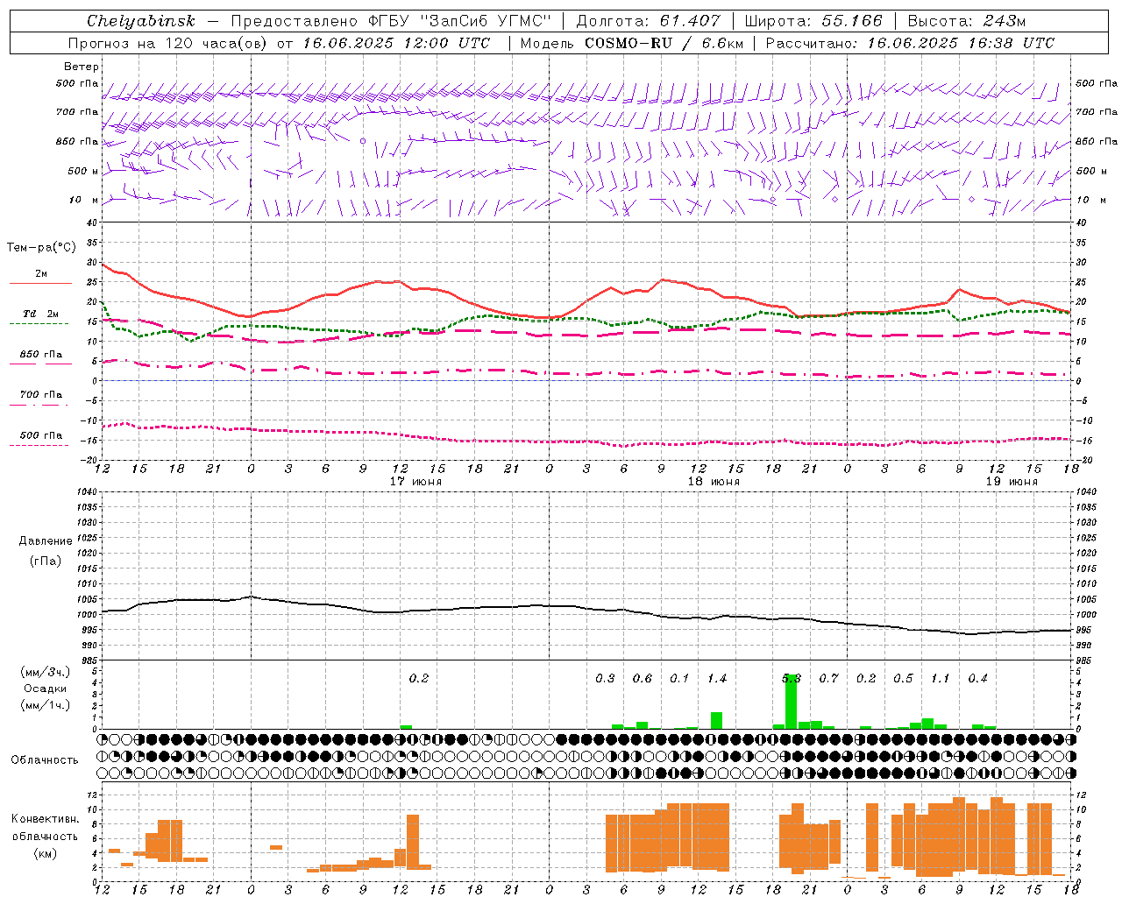Screen dimensions: 1122x897
Task: Click the 0.5 precipitation total value
Action: [x=903, y=679]
